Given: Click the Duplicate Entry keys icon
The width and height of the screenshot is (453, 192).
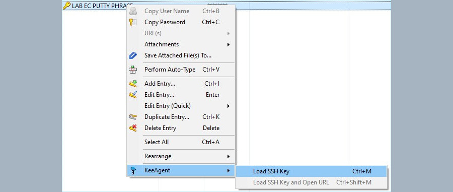Looking at the screenshot, I should 133,117.
